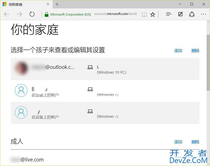Open reading view book icon
Image resolution: width=210 pixels, height=166 pixels.
(144, 14)
